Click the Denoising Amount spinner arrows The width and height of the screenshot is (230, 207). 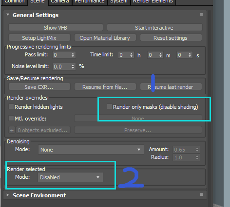click(x=197, y=150)
